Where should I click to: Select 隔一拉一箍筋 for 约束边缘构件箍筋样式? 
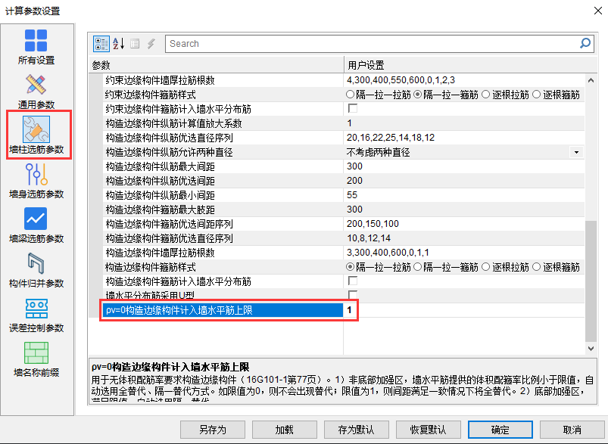coord(446,95)
